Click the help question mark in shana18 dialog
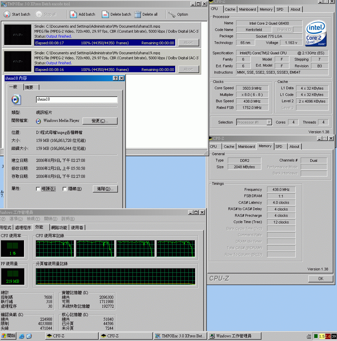The height and width of the screenshot is (341, 337). [116, 78]
